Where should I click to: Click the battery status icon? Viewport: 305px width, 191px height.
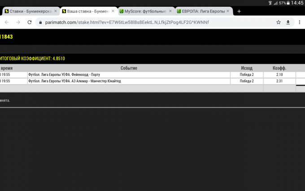288,3
